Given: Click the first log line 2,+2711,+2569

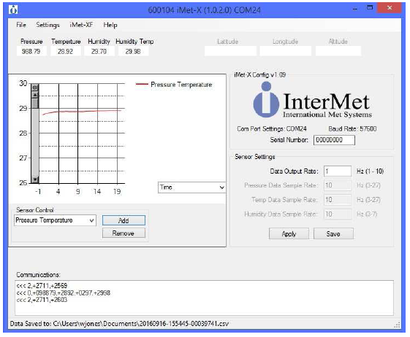Looking at the screenshot, I should (42, 286).
